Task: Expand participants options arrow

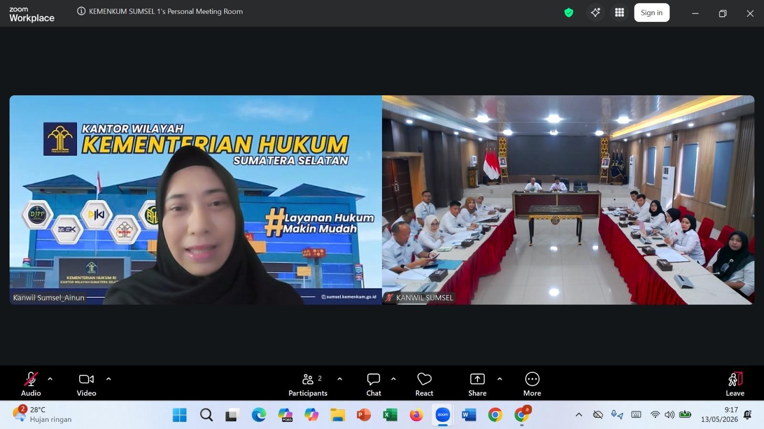Action: click(x=340, y=379)
